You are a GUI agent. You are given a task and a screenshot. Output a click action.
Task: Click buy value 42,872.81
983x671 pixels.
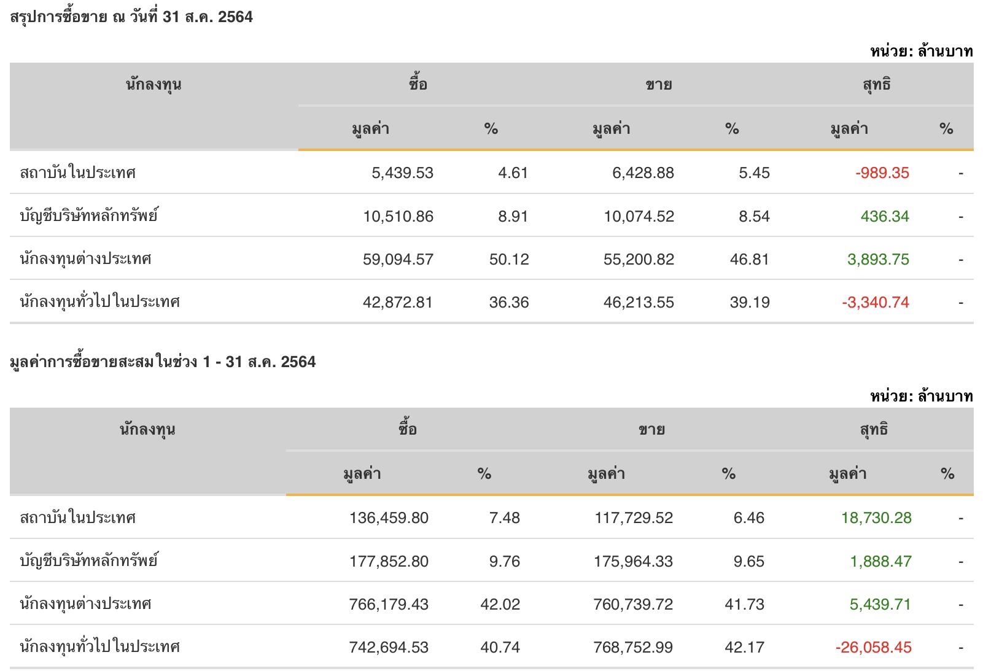pyautogui.click(x=398, y=303)
